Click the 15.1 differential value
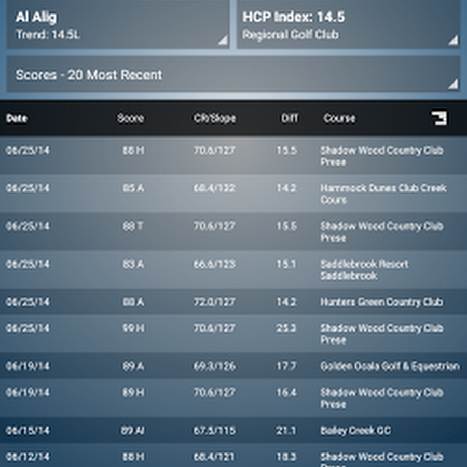Screen dimensions: 467x467 pyautogui.click(x=286, y=264)
